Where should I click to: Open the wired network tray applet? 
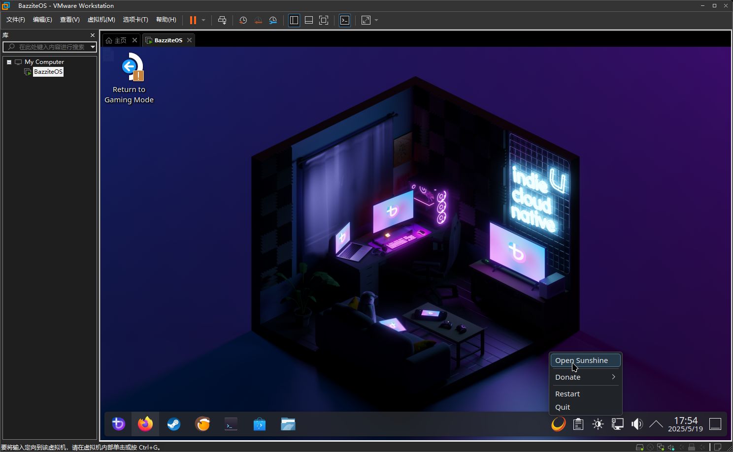618,424
